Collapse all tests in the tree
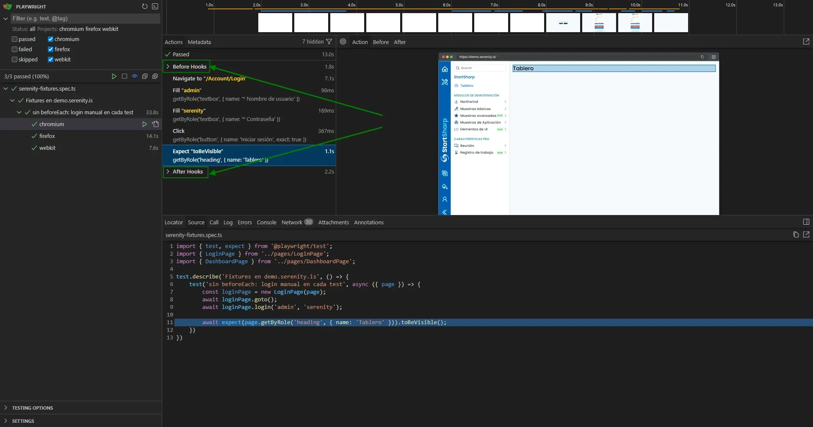 (144, 76)
